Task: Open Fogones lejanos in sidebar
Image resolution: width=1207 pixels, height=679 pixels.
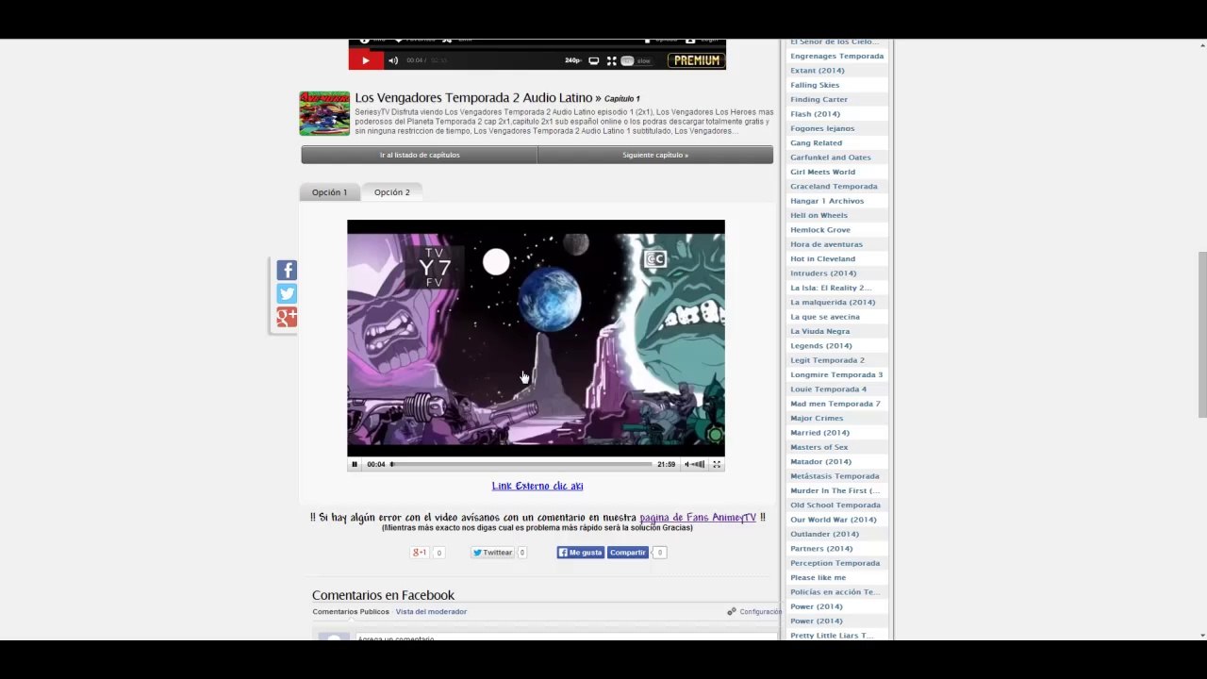Action: tap(822, 128)
